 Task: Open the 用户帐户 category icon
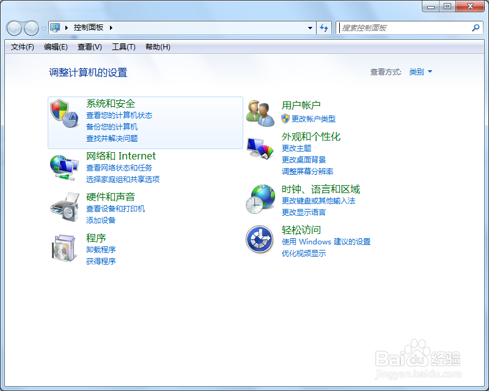(260, 114)
